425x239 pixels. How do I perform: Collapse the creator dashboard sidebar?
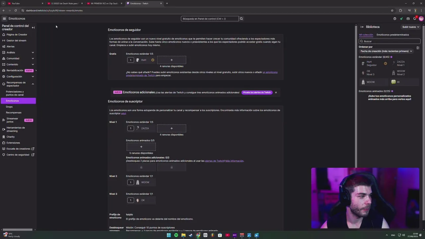[33, 28]
